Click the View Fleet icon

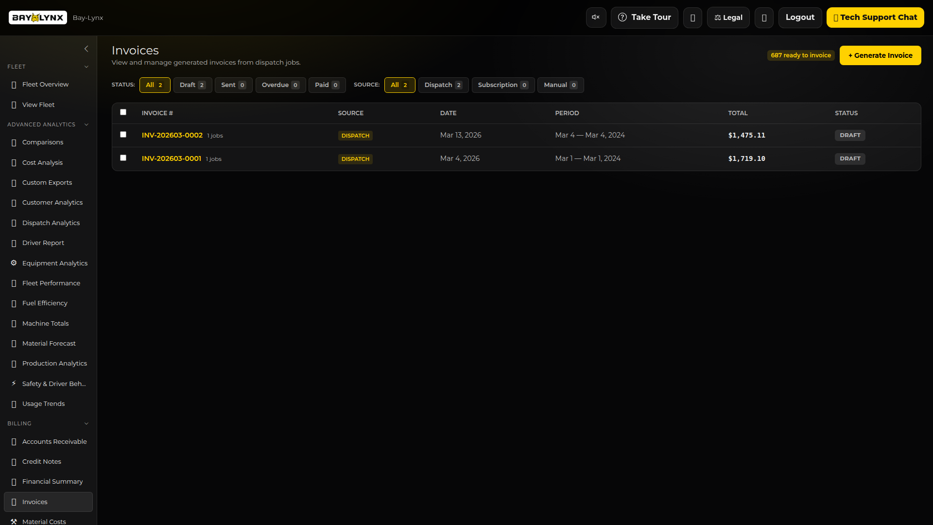coord(14,105)
